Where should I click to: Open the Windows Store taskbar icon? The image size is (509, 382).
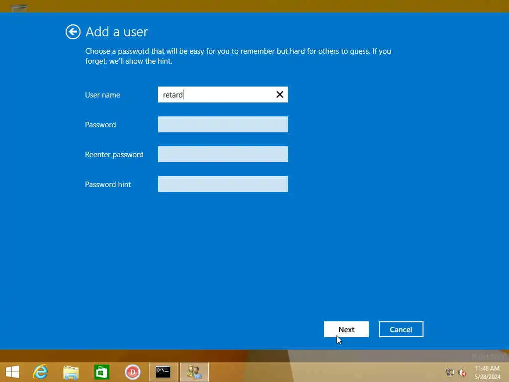tap(101, 372)
